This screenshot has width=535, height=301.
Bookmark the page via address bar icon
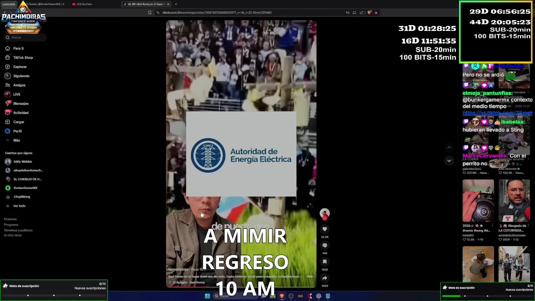coord(150,13)
